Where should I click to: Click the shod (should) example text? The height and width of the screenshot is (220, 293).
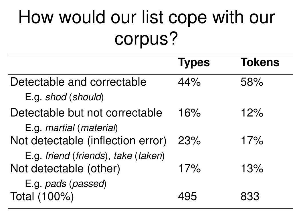click(75, 97)
